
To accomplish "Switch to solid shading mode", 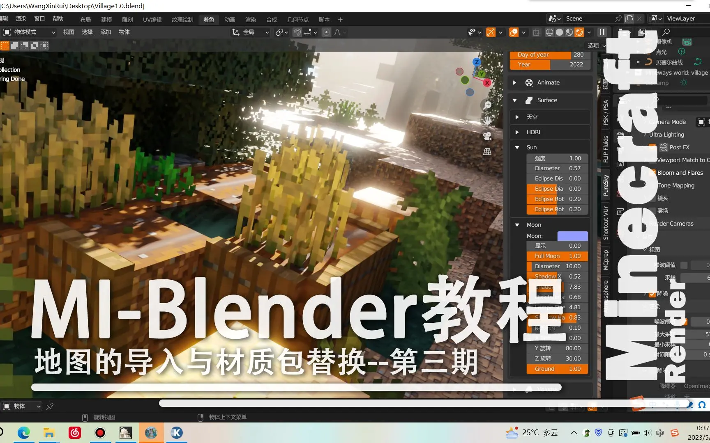I will [x=559, y=32].
